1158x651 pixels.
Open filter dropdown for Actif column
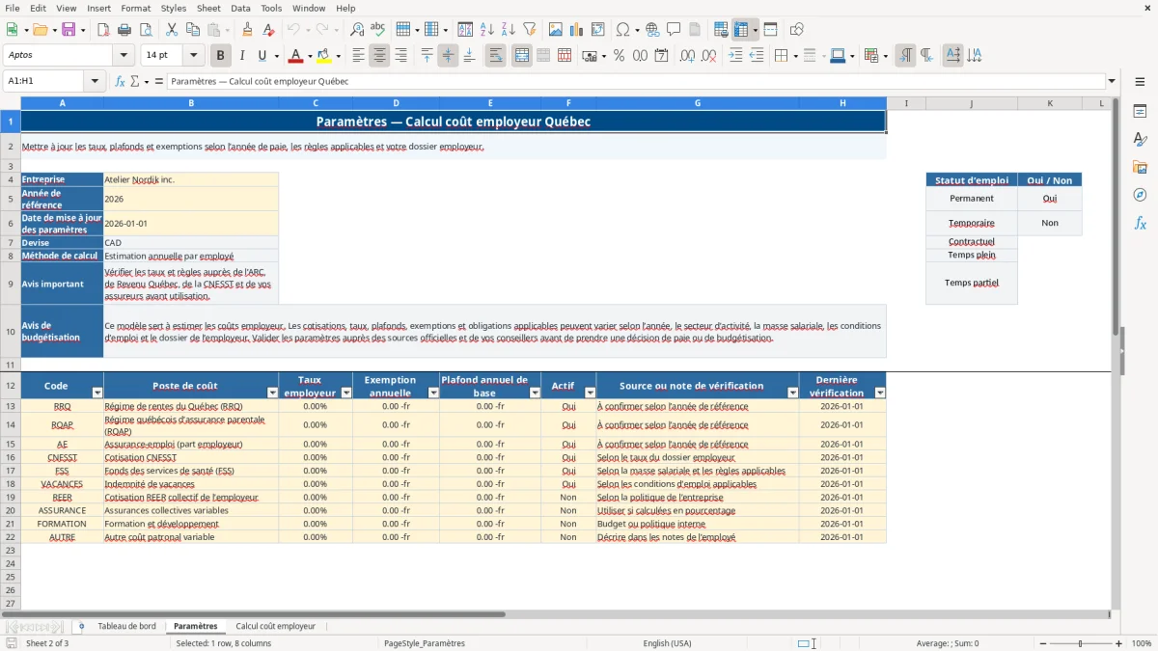point(590,393)
